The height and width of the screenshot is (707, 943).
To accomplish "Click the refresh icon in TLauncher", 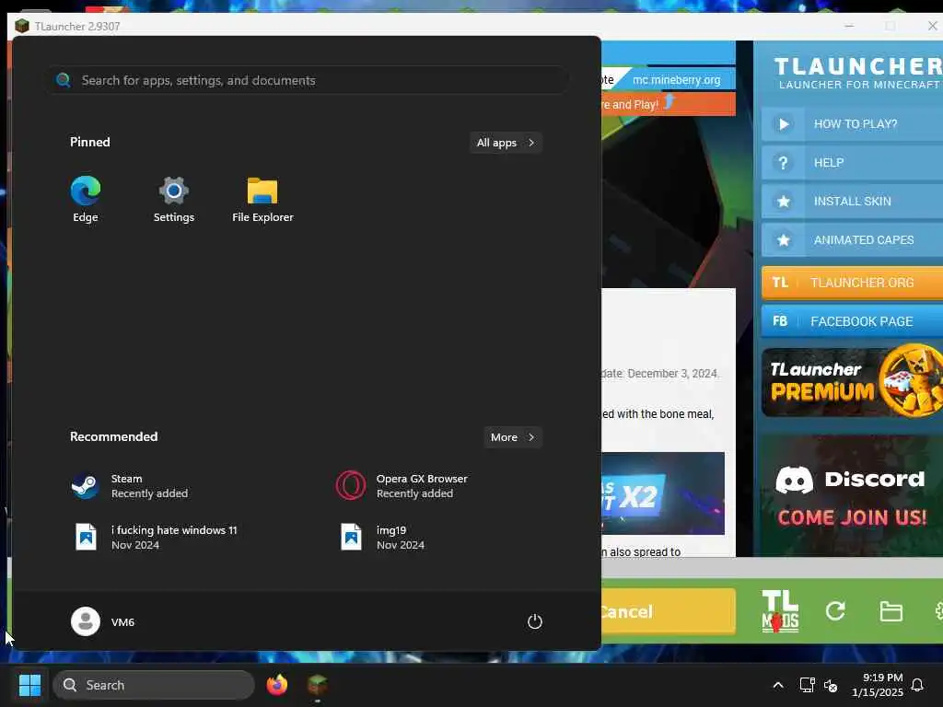I will pos(835,611).
